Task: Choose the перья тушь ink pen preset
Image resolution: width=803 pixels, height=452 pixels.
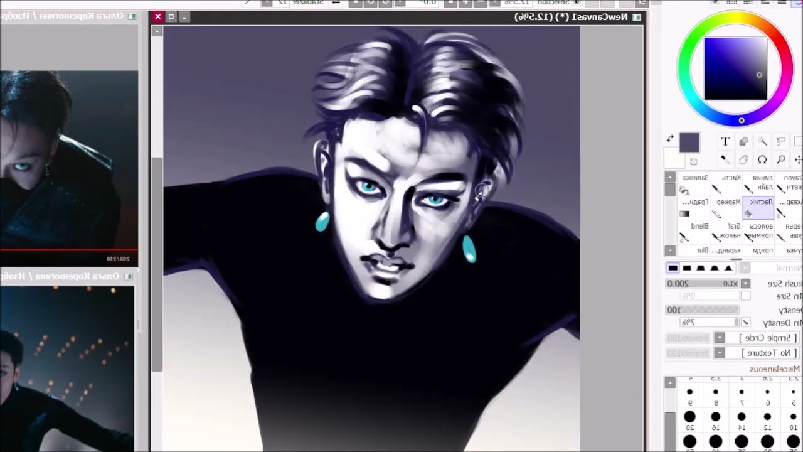Action: [x=789, y=232]
